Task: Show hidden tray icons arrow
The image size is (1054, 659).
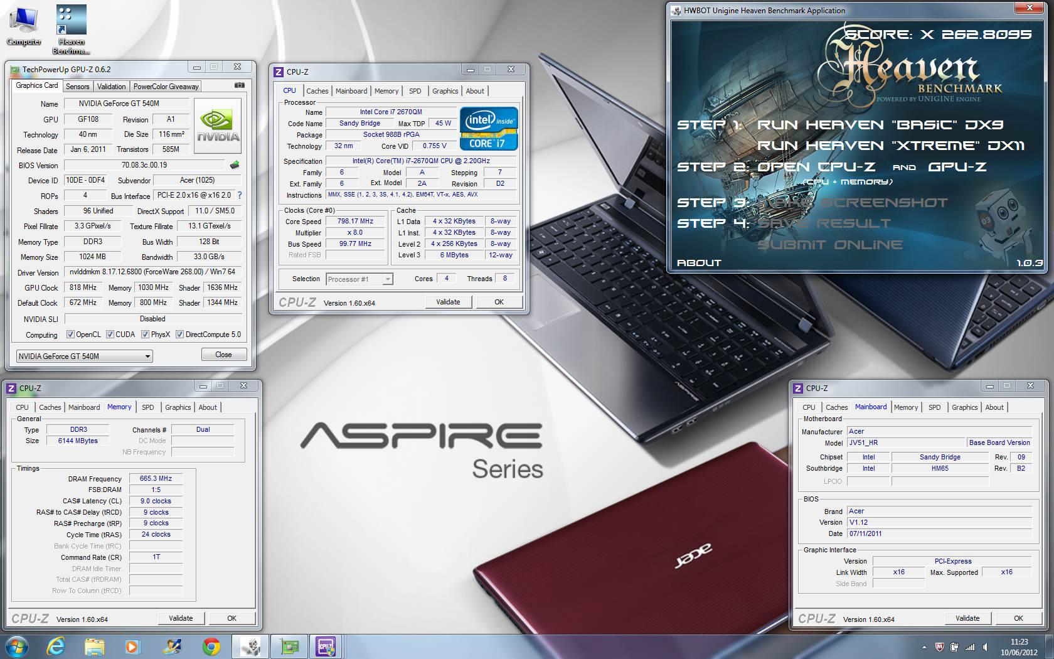Action: 924,647
